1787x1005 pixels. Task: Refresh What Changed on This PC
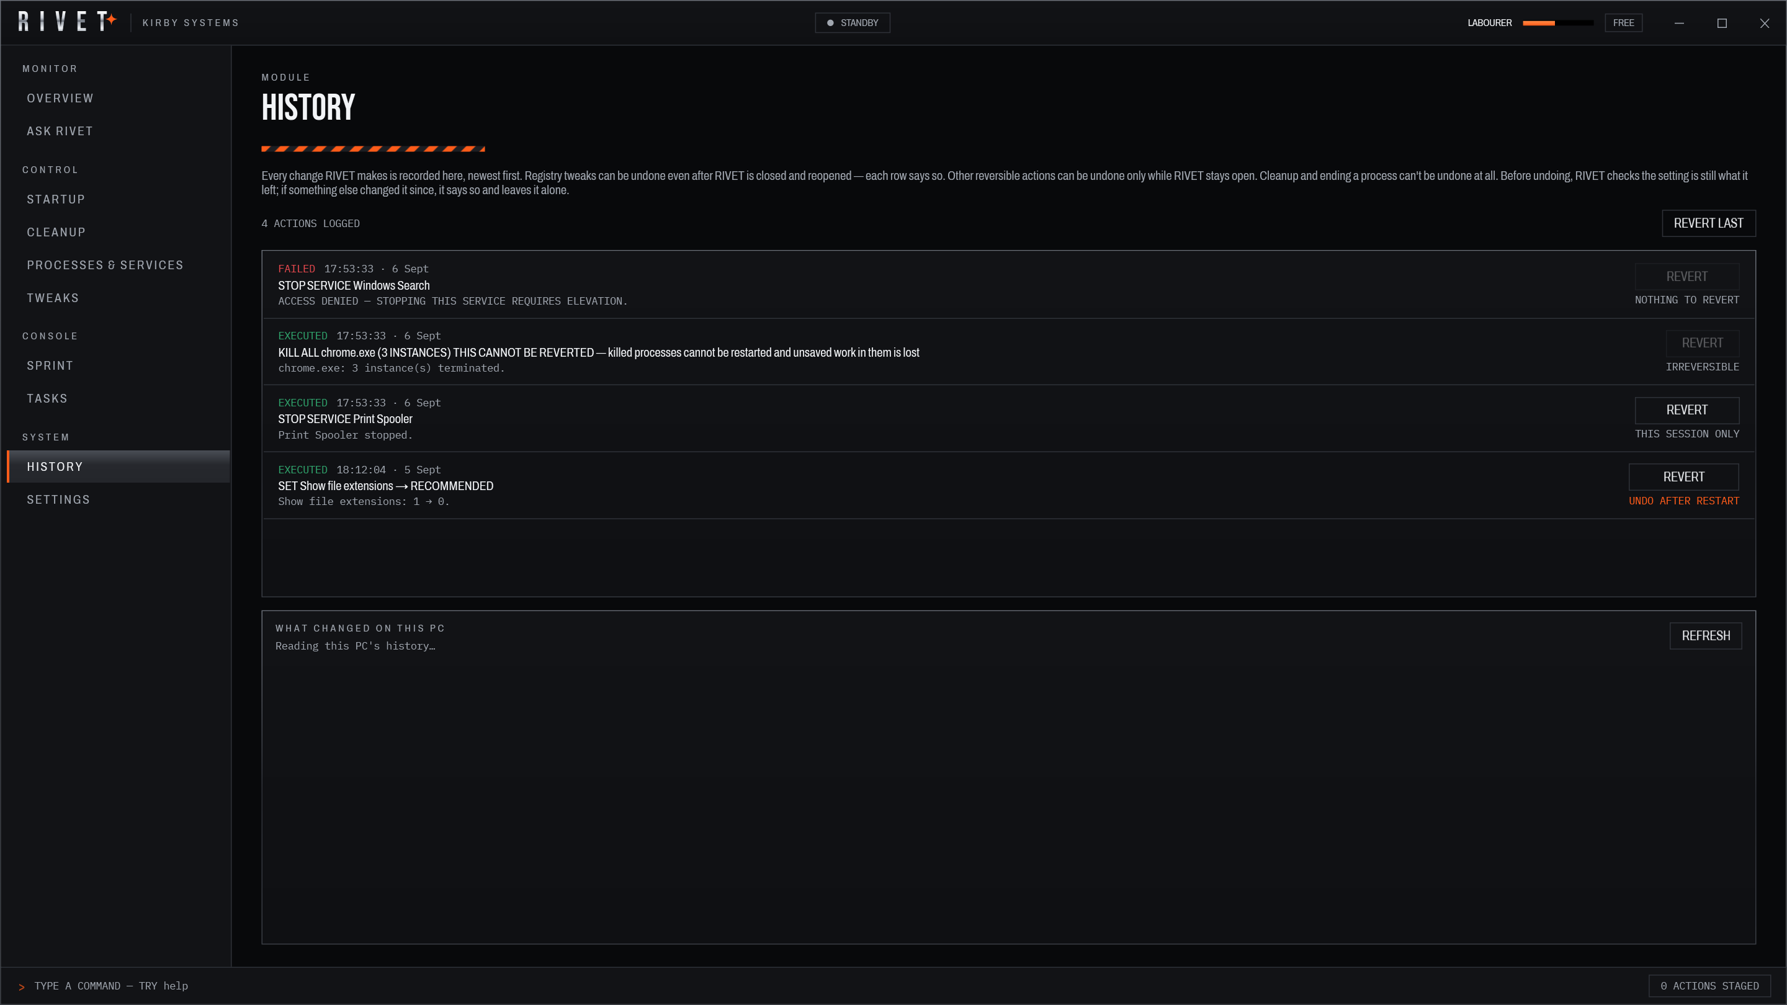point(1706,636)
